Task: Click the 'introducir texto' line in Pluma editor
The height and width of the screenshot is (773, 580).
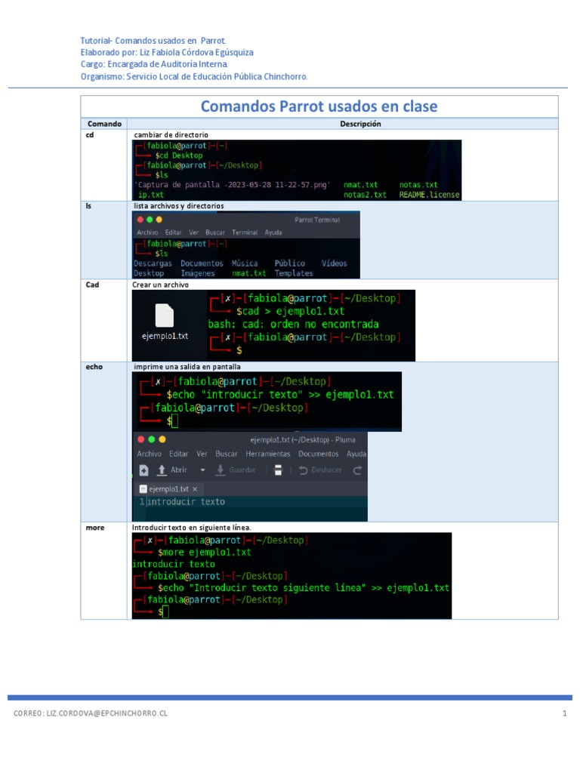Action: pyautogui.click(x=186, y=501)
